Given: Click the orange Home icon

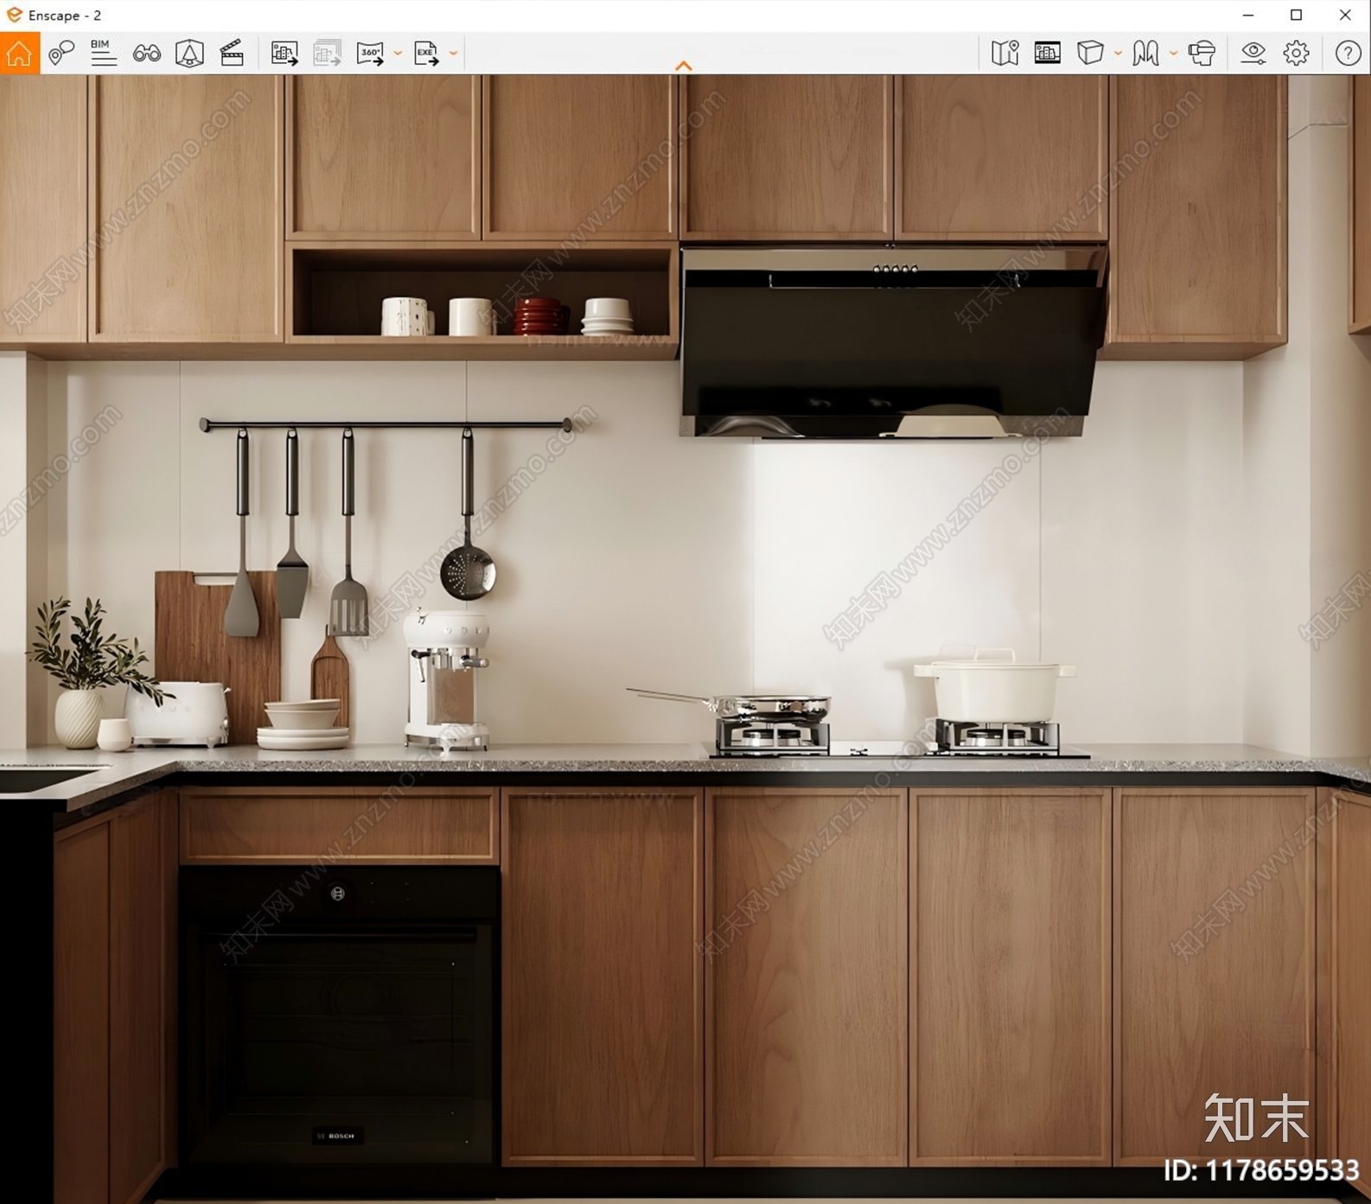Looking at the screenshot, I should coord(19,53).
